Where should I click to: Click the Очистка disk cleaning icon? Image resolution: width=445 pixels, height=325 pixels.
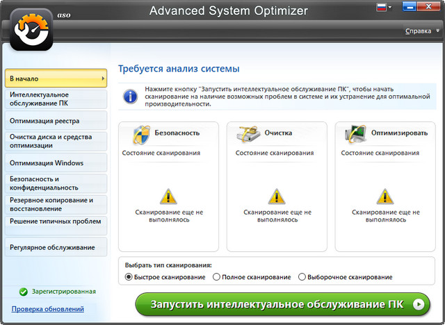coord(248,134)
